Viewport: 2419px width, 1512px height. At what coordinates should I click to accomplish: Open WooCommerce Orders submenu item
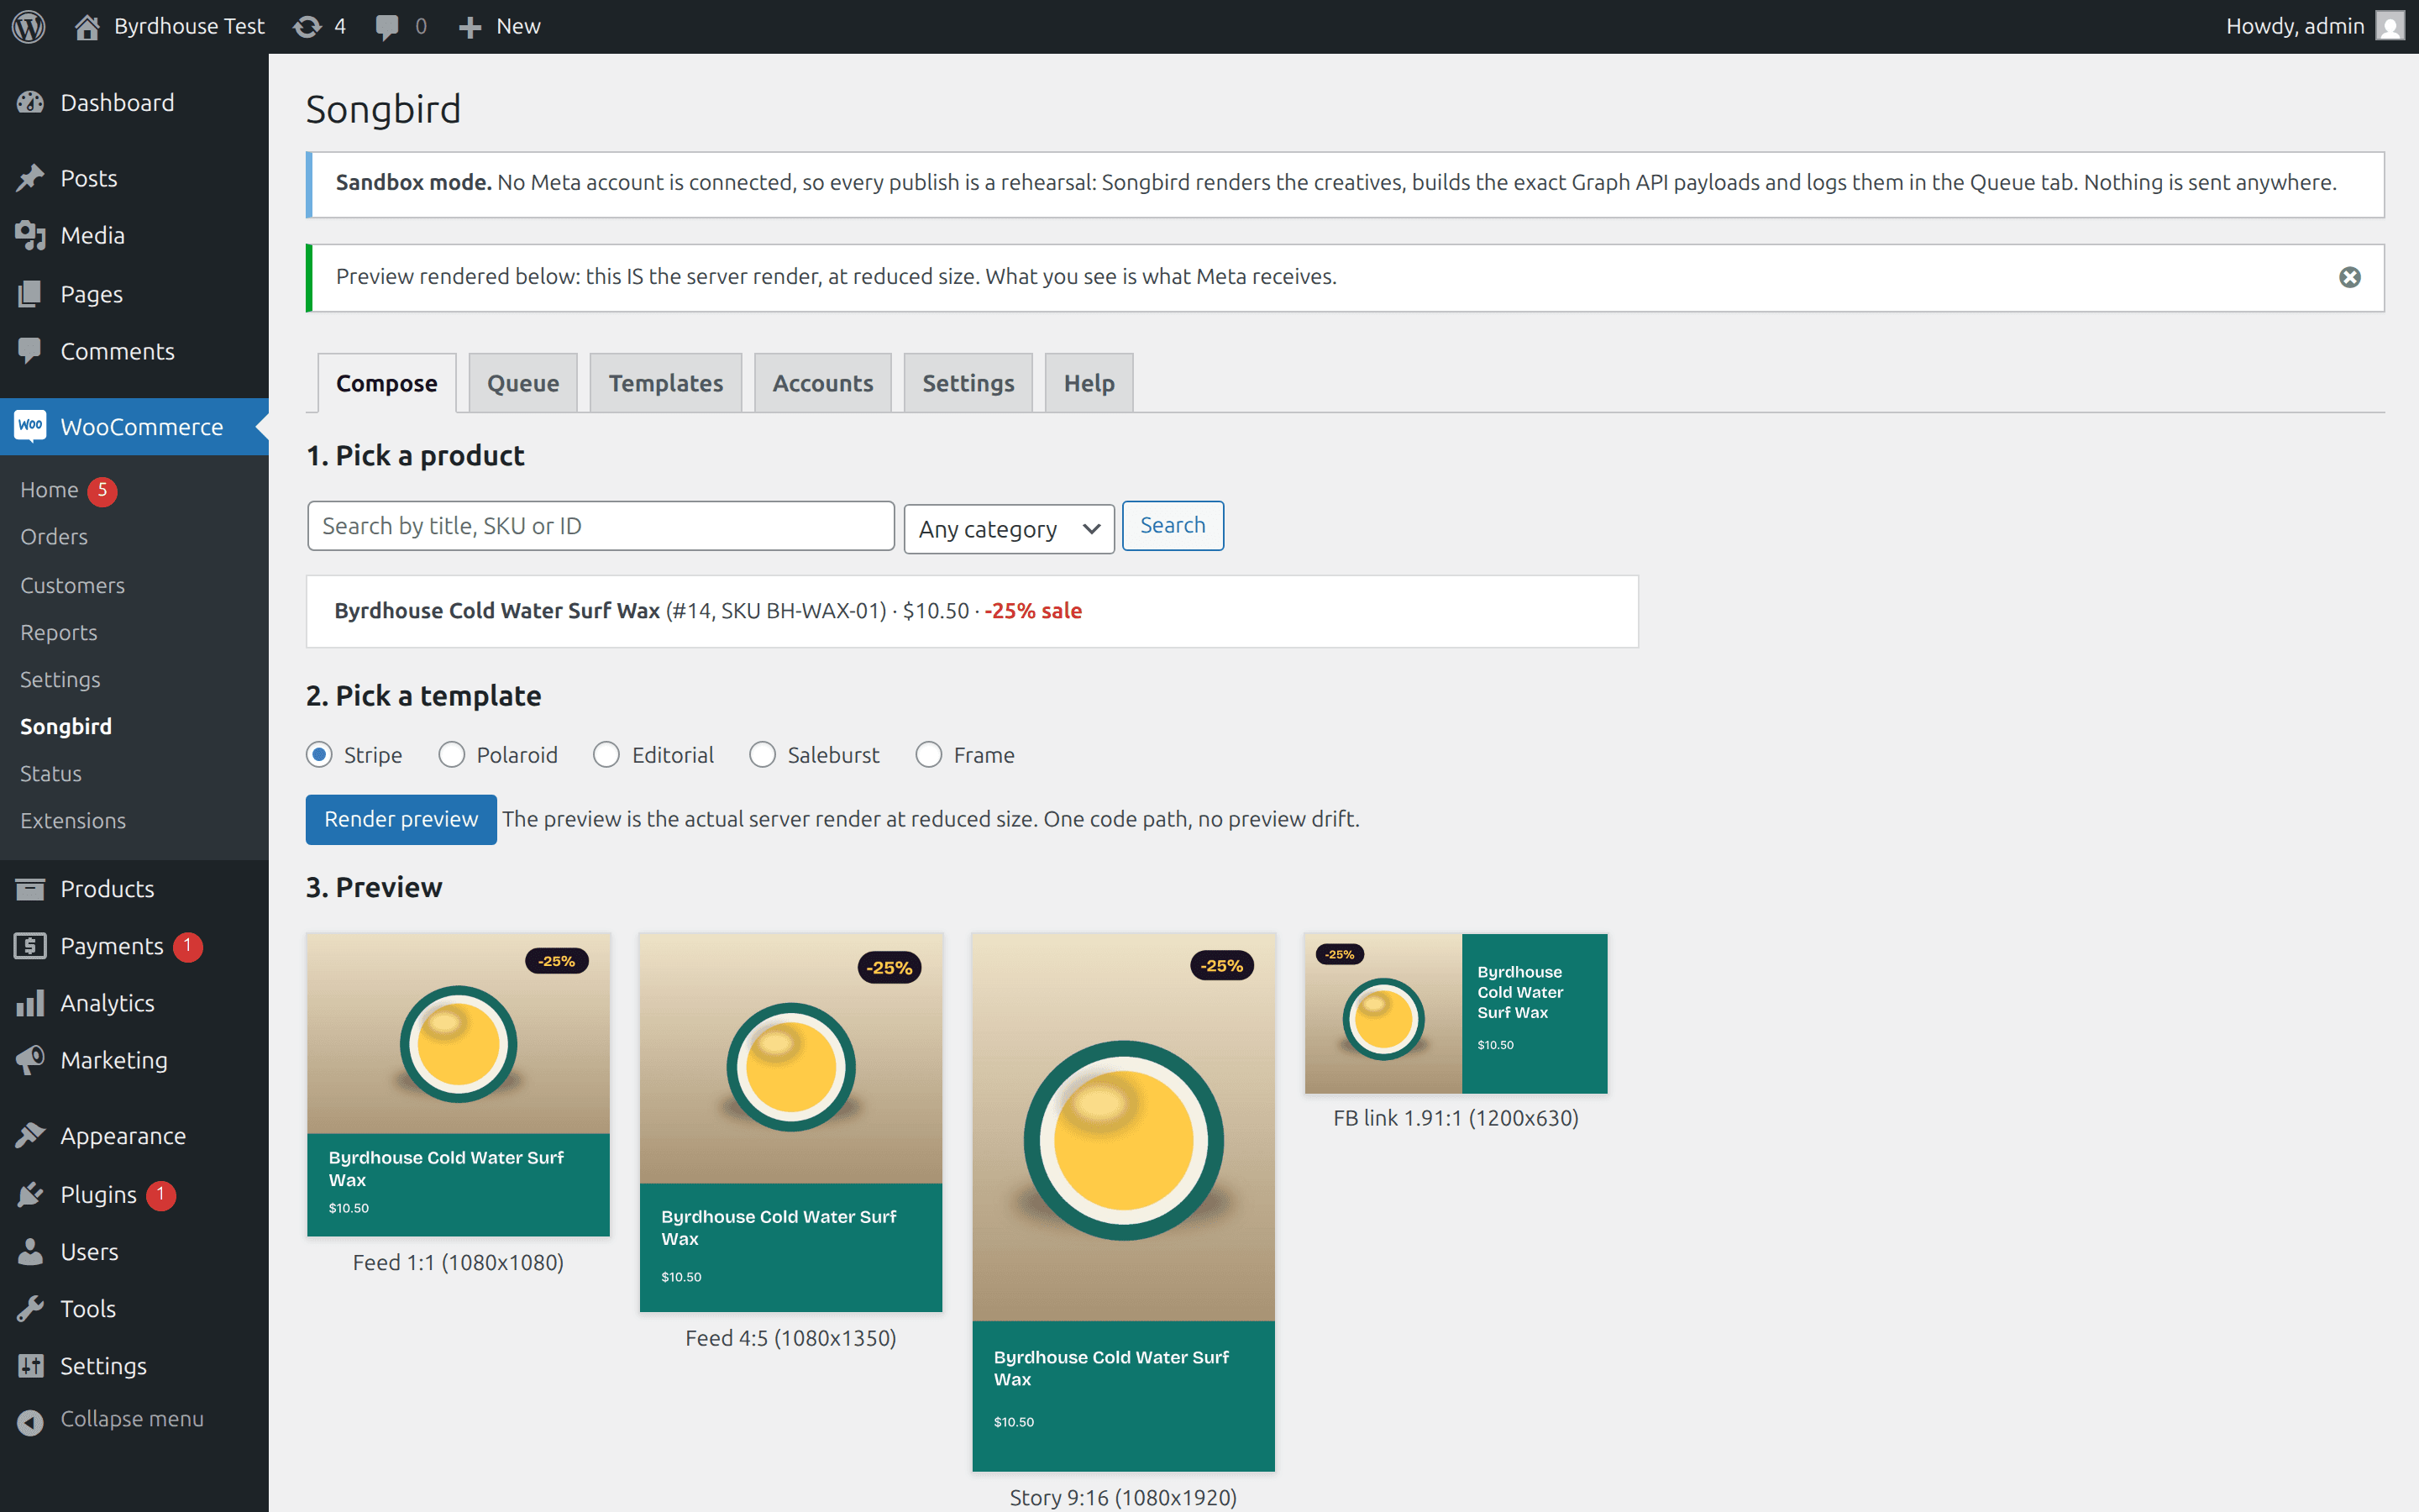pyautogui.click(x=54, y=536)
